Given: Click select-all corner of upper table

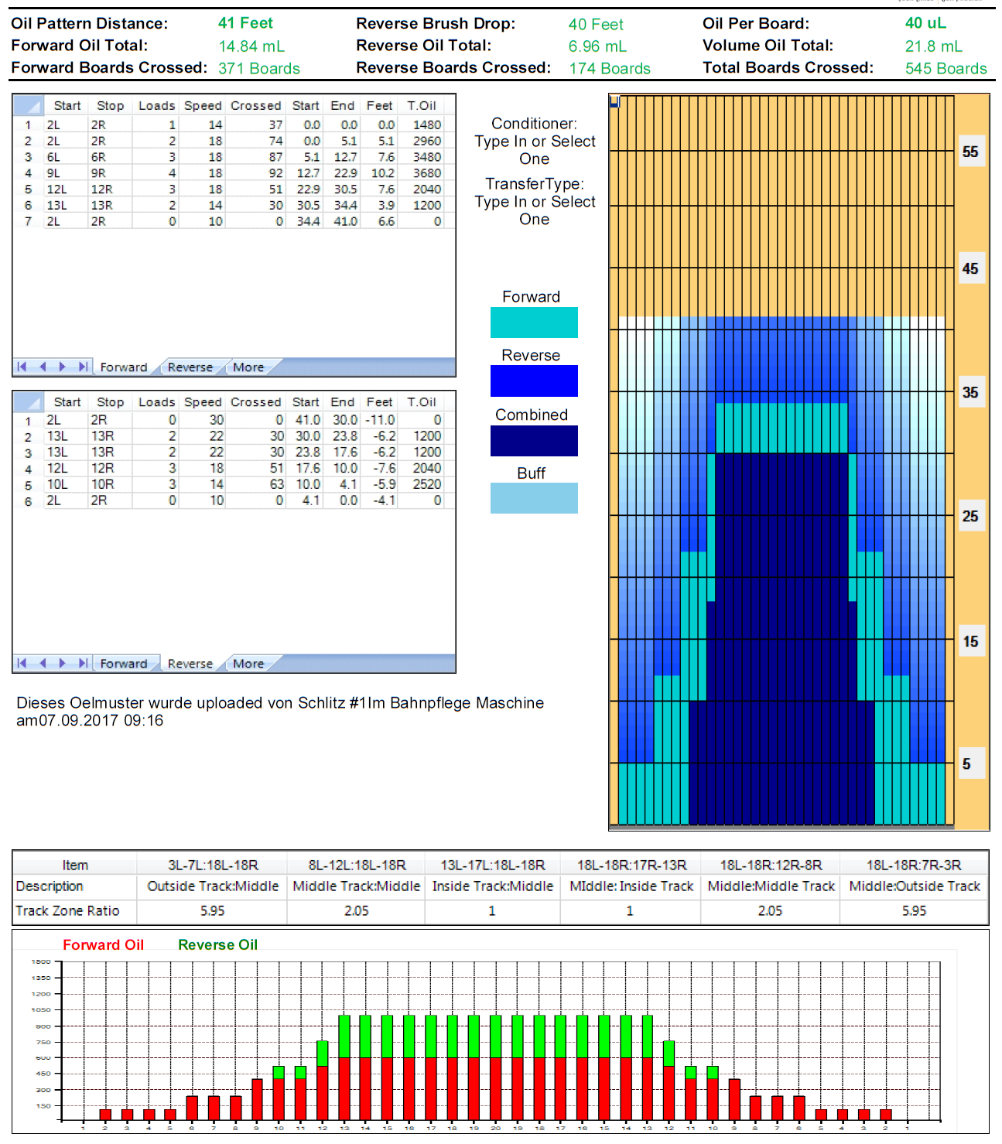Looking at the screenshot, I should tap(28, 105).
